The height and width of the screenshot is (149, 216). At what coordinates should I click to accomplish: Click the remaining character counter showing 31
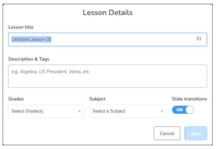click(x=199, y=38)
